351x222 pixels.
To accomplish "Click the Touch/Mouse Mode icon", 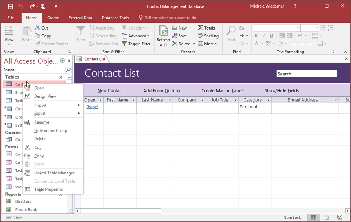I will [43, 6].
